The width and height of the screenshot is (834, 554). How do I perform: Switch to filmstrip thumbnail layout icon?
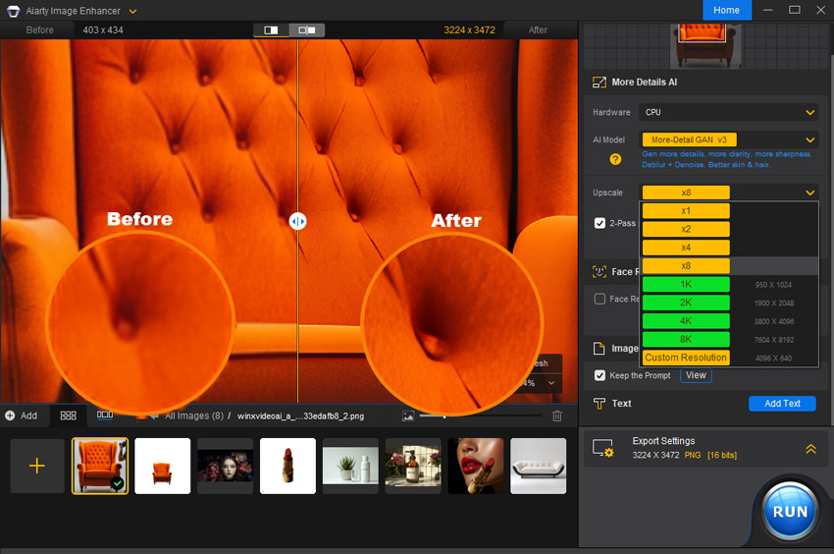point(105,415)
